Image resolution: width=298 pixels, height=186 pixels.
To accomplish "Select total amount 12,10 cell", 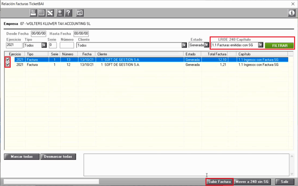I will click(215, 60).
